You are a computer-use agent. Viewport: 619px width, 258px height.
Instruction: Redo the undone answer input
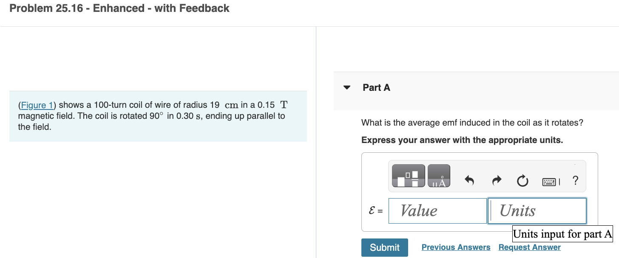pos(497,181)
